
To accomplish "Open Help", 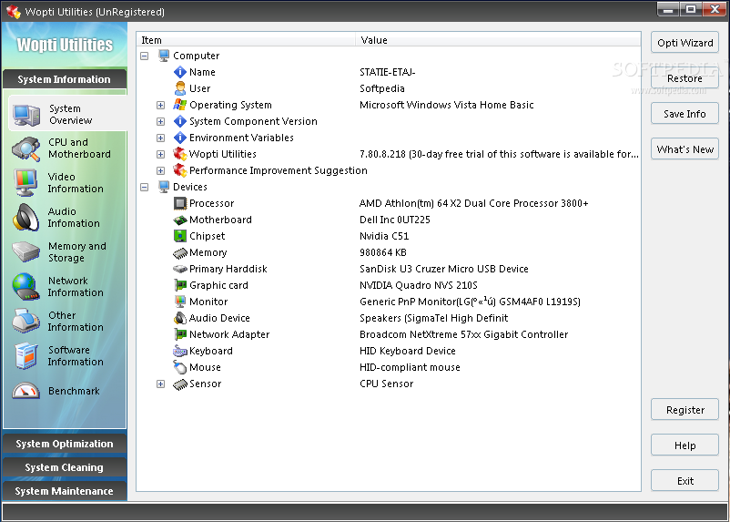I will pos(684,445).
